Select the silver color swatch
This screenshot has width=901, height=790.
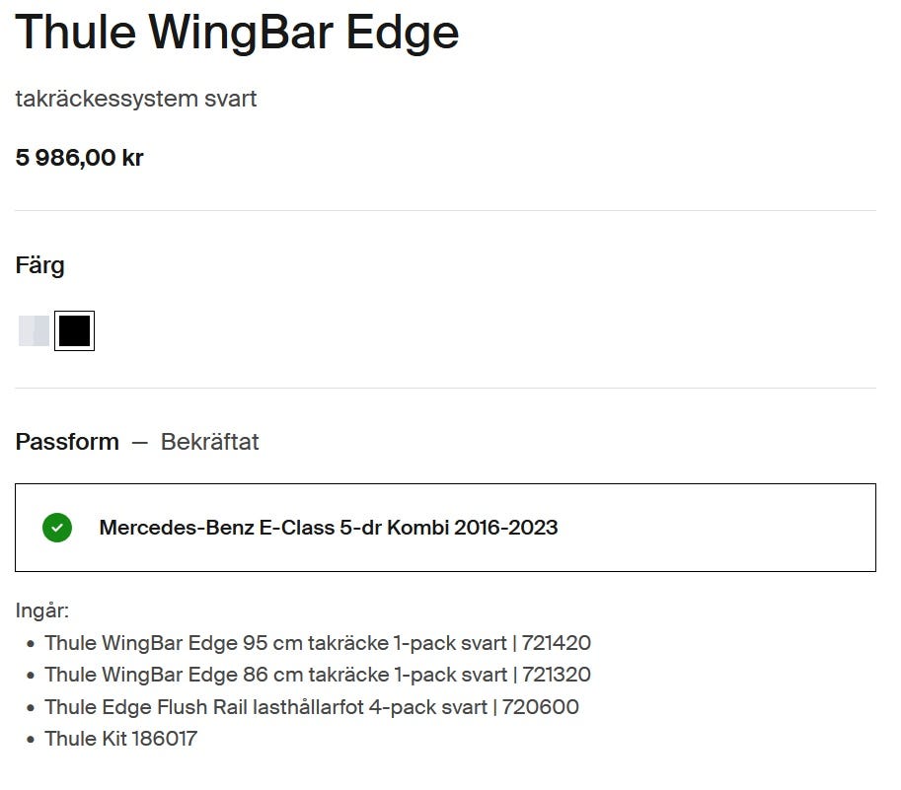tap(34, 331)
